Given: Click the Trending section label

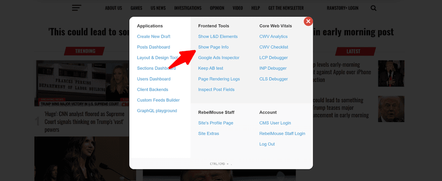Looking at the screenshot, I should pos(85,51).
